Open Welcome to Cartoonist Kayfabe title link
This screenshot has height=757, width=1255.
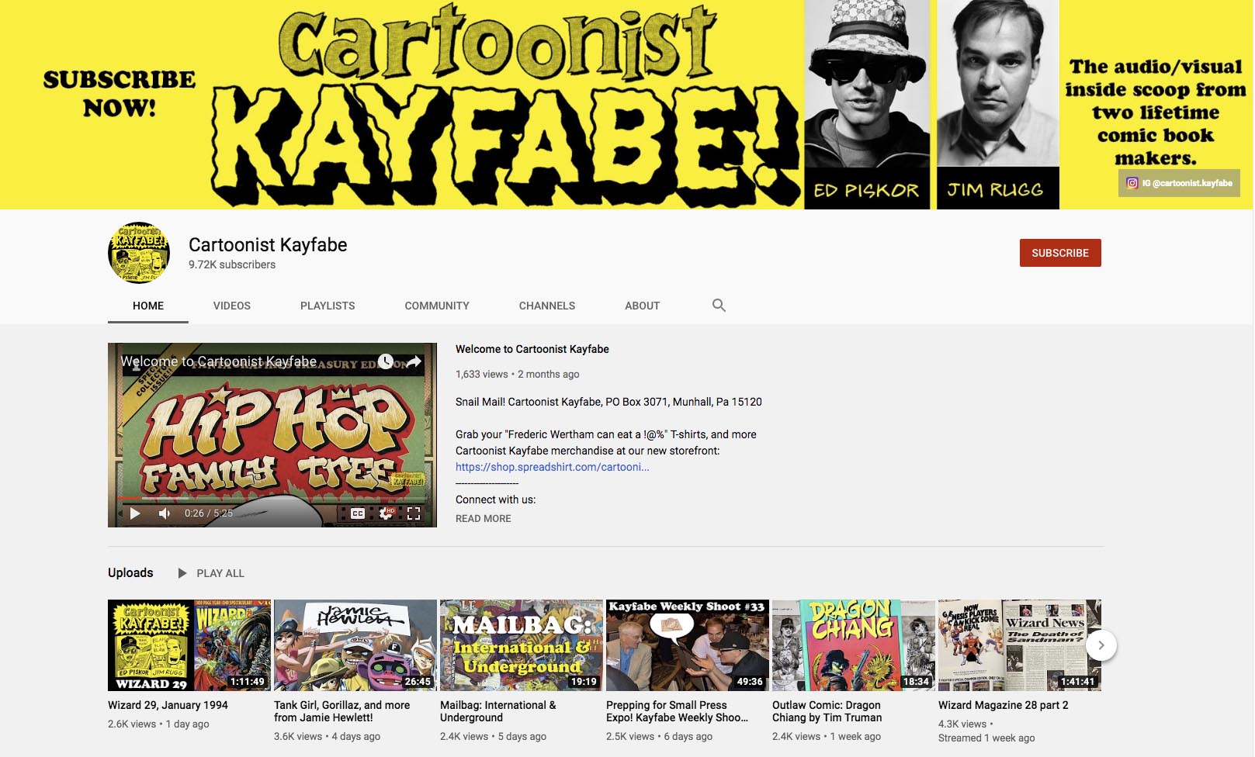click(x=532, y=349)
